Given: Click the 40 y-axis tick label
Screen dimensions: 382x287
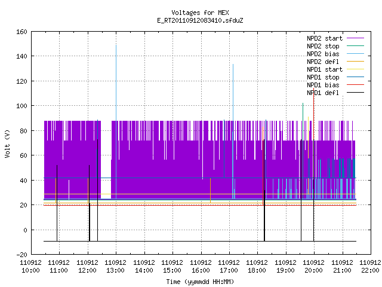Looking at the screenshot, I should pos(23,181).
